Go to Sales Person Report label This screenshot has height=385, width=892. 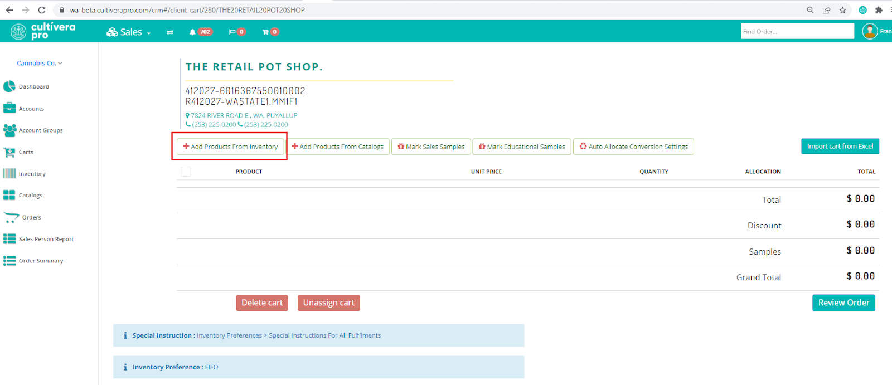(46, 239)
